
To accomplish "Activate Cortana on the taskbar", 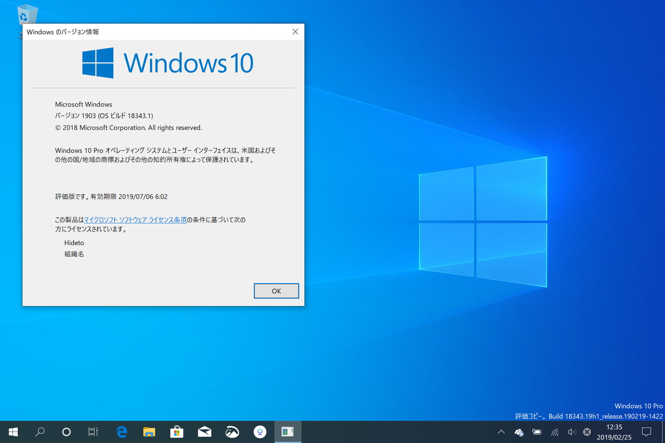I will pos(68,432).
